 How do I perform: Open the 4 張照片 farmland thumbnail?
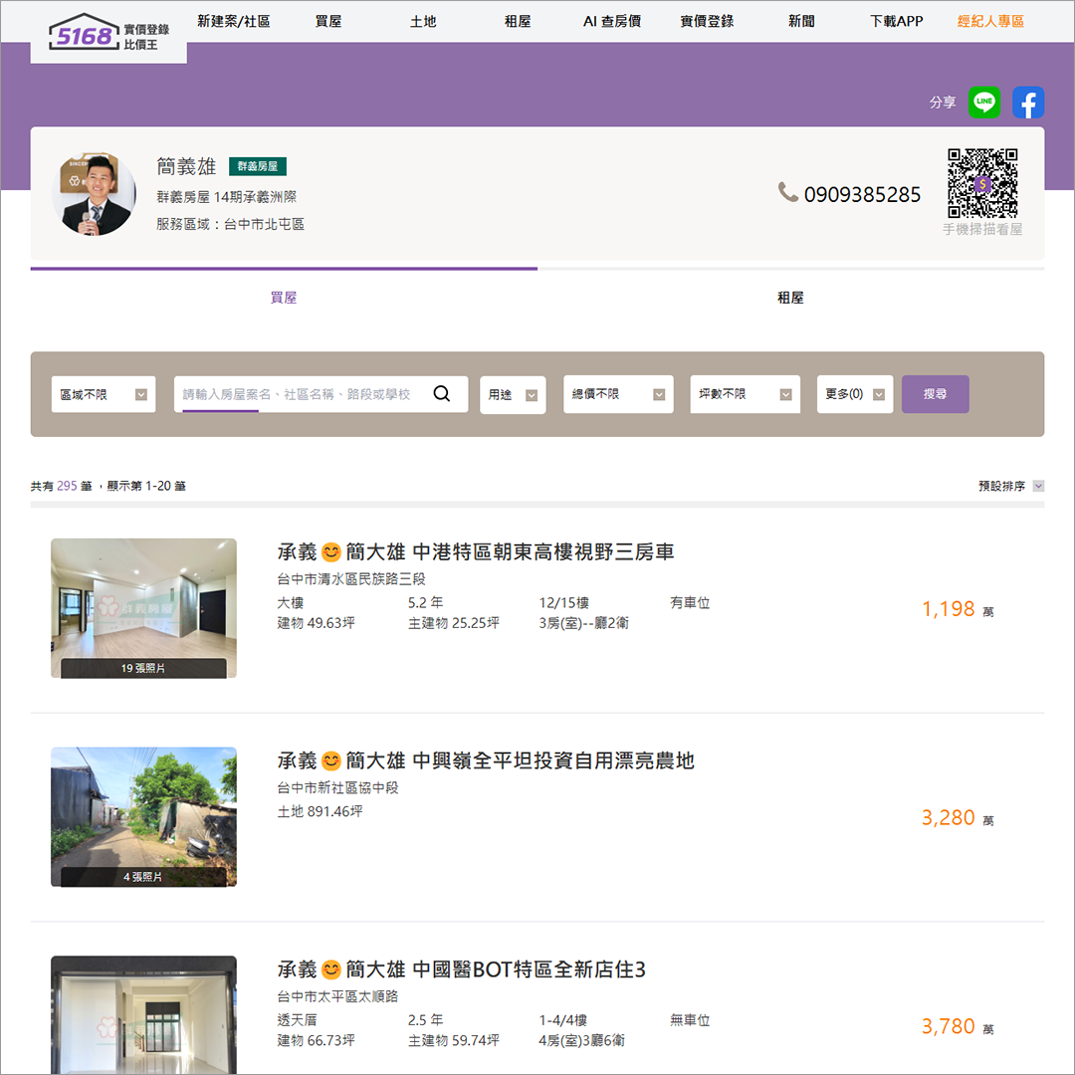click(144, 816)
